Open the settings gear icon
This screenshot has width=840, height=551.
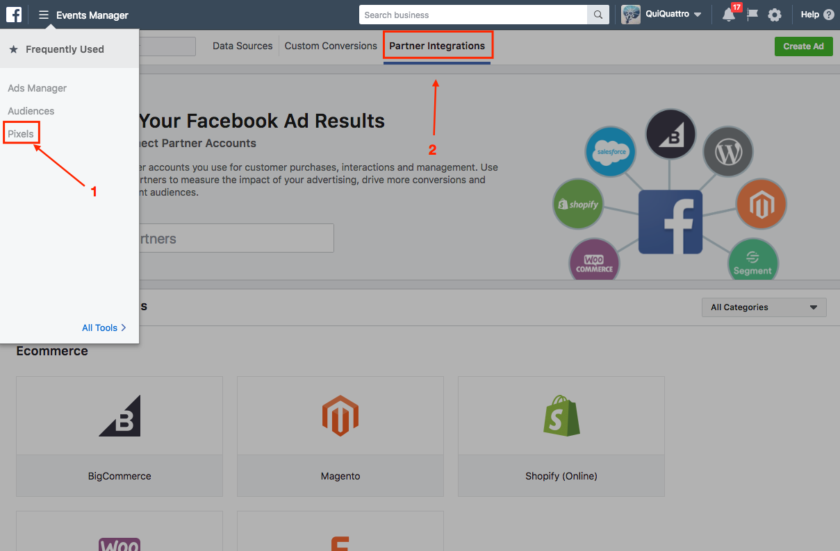pyautogui.click(x=775, y=15)
